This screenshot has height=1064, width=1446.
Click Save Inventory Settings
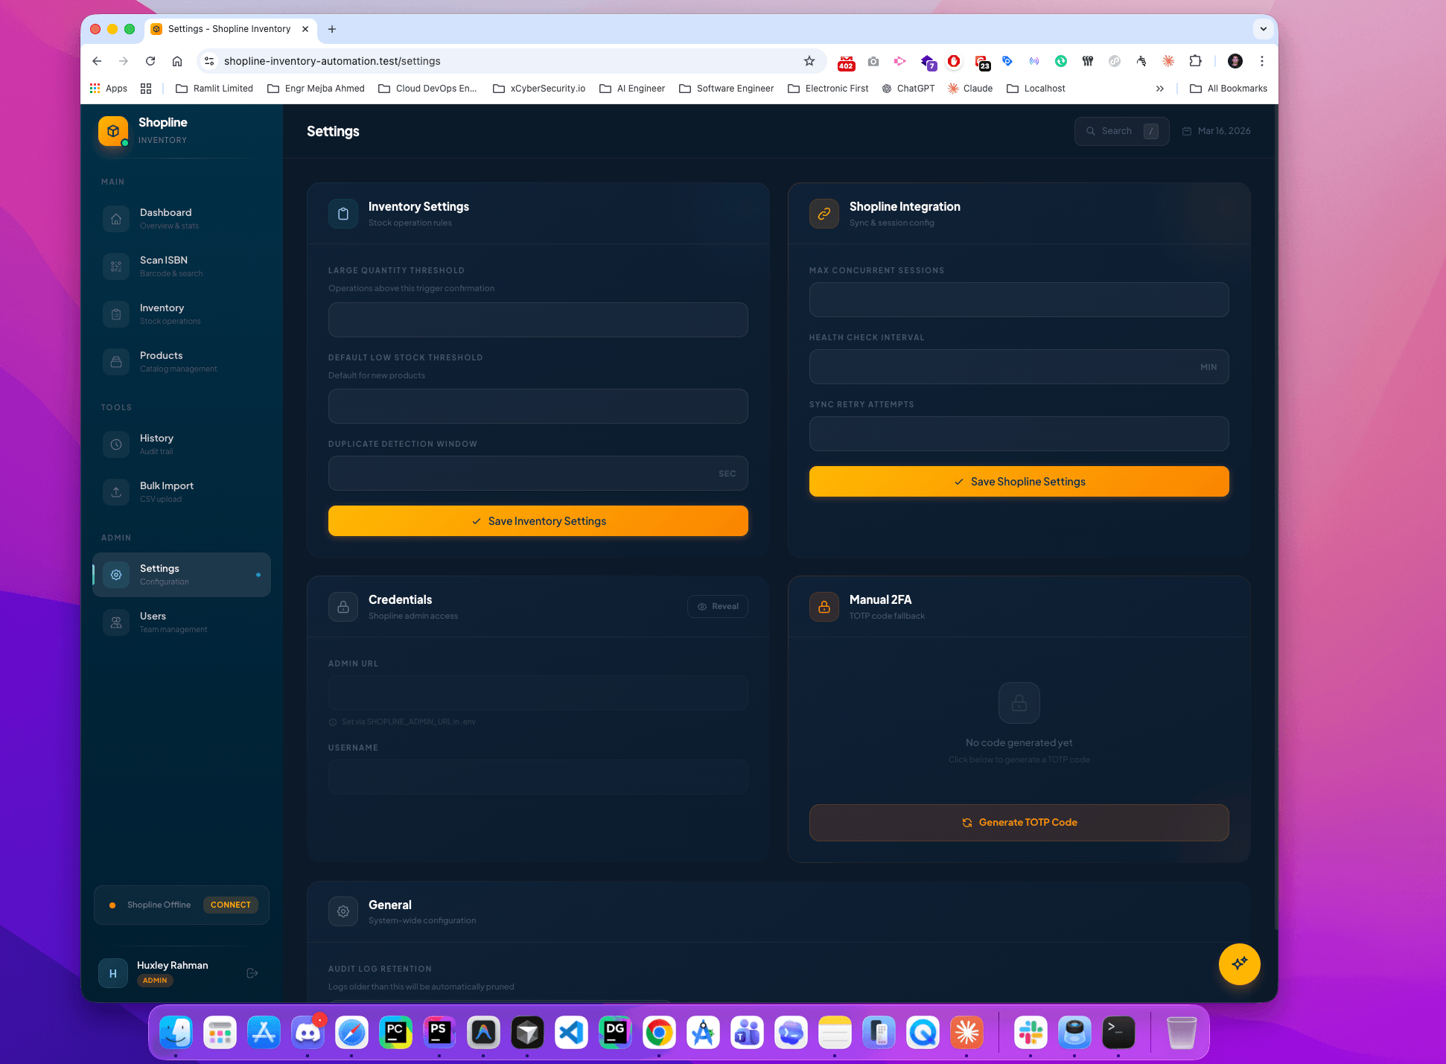(x=538, y=520)
